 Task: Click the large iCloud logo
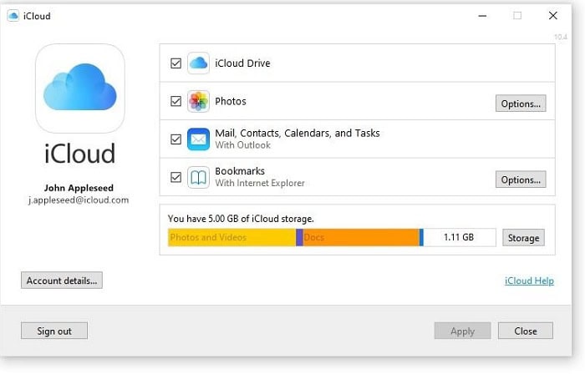pos(80,88)
